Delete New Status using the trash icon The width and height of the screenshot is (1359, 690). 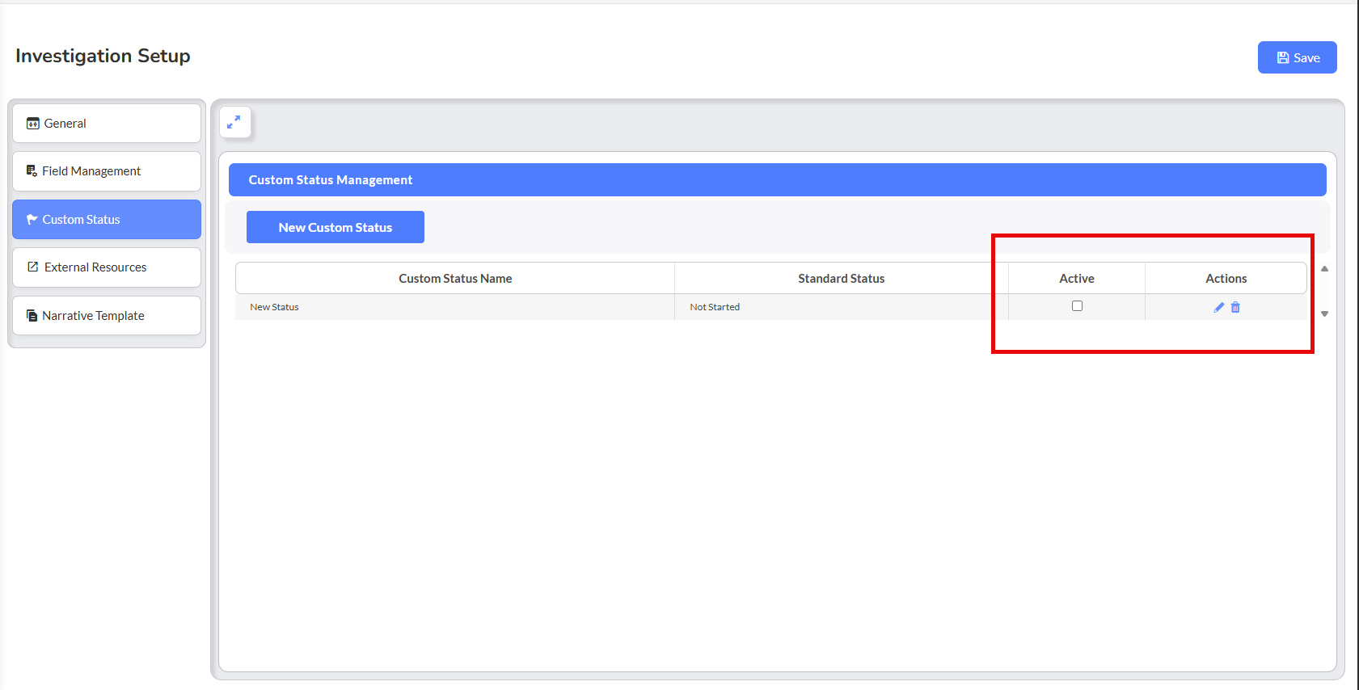click(1235, 307)
